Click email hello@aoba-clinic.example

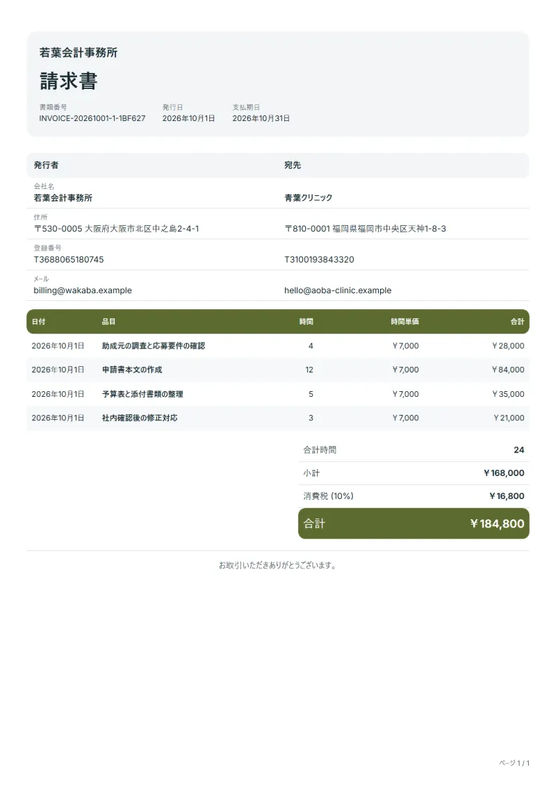click(x=337, y=290)
